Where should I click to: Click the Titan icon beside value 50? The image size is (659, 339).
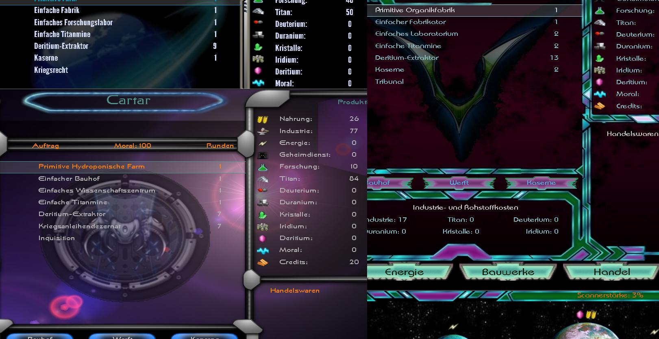(x=258, y=12)
